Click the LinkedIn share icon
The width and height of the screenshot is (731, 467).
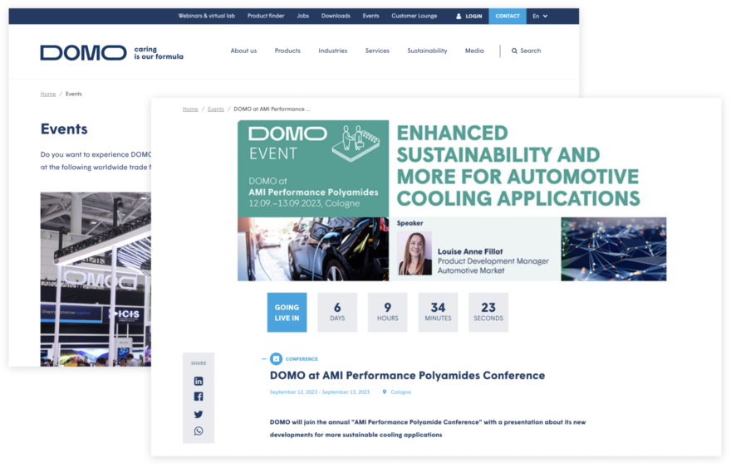[x=199, y=381]
